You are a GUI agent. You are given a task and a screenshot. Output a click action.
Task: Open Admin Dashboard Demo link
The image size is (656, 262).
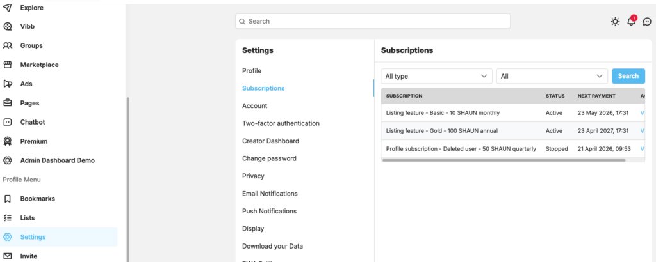[x=57, y=160]
